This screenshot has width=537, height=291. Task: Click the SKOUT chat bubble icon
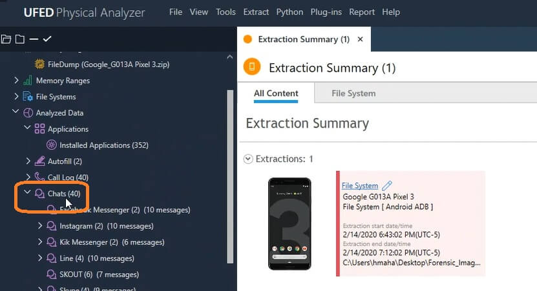click(x=51, y=274)
